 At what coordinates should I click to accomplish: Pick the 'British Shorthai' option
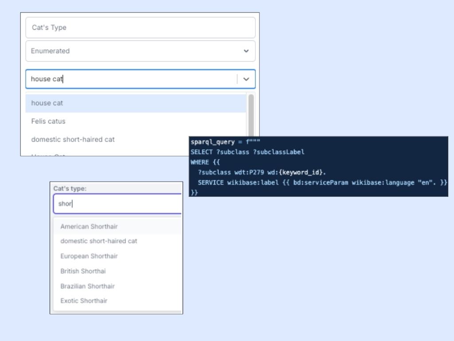pos(83,271)
